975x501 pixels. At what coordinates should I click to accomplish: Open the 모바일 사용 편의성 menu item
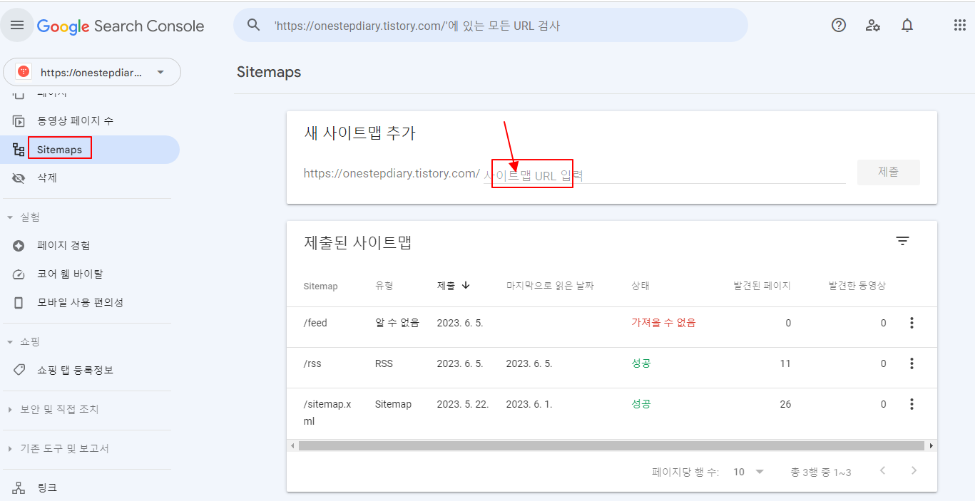[81, 303]
